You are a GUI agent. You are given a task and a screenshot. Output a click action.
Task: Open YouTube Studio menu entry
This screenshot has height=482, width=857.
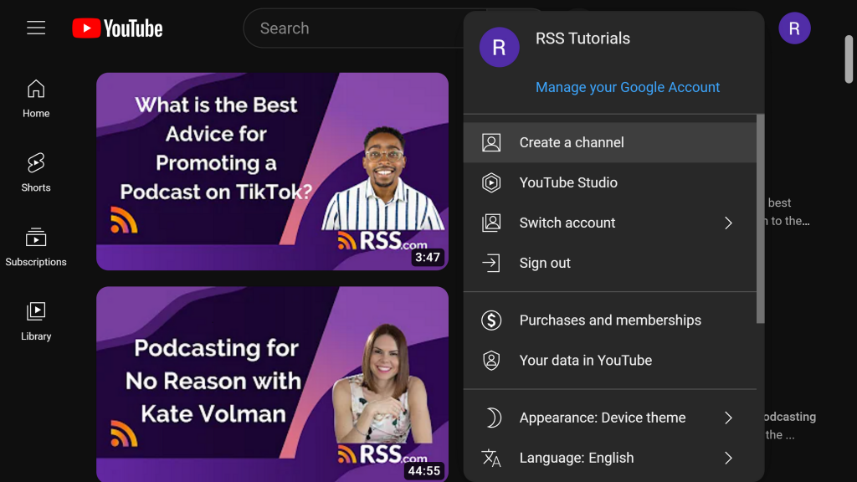coord(610,182)
